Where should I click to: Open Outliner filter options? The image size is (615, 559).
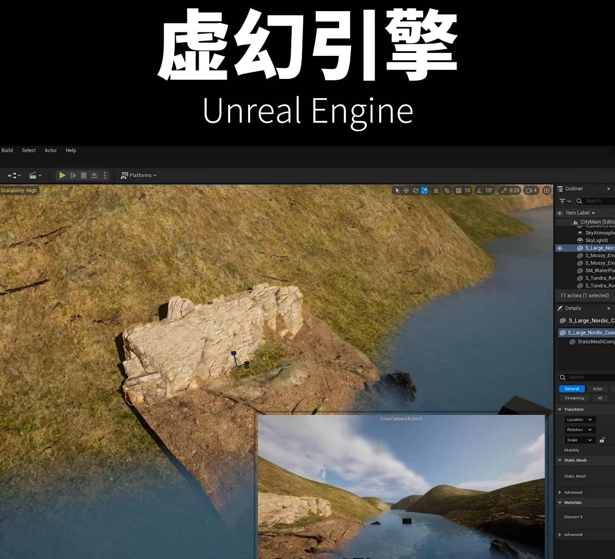click(x=565, y=201)
